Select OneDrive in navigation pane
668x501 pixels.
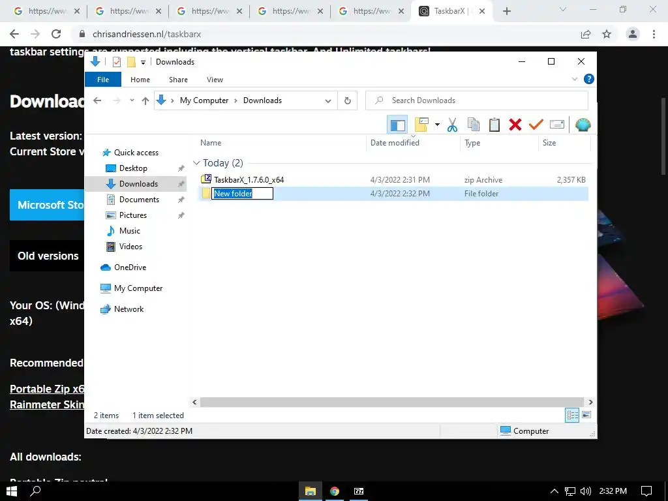point(130,267)
